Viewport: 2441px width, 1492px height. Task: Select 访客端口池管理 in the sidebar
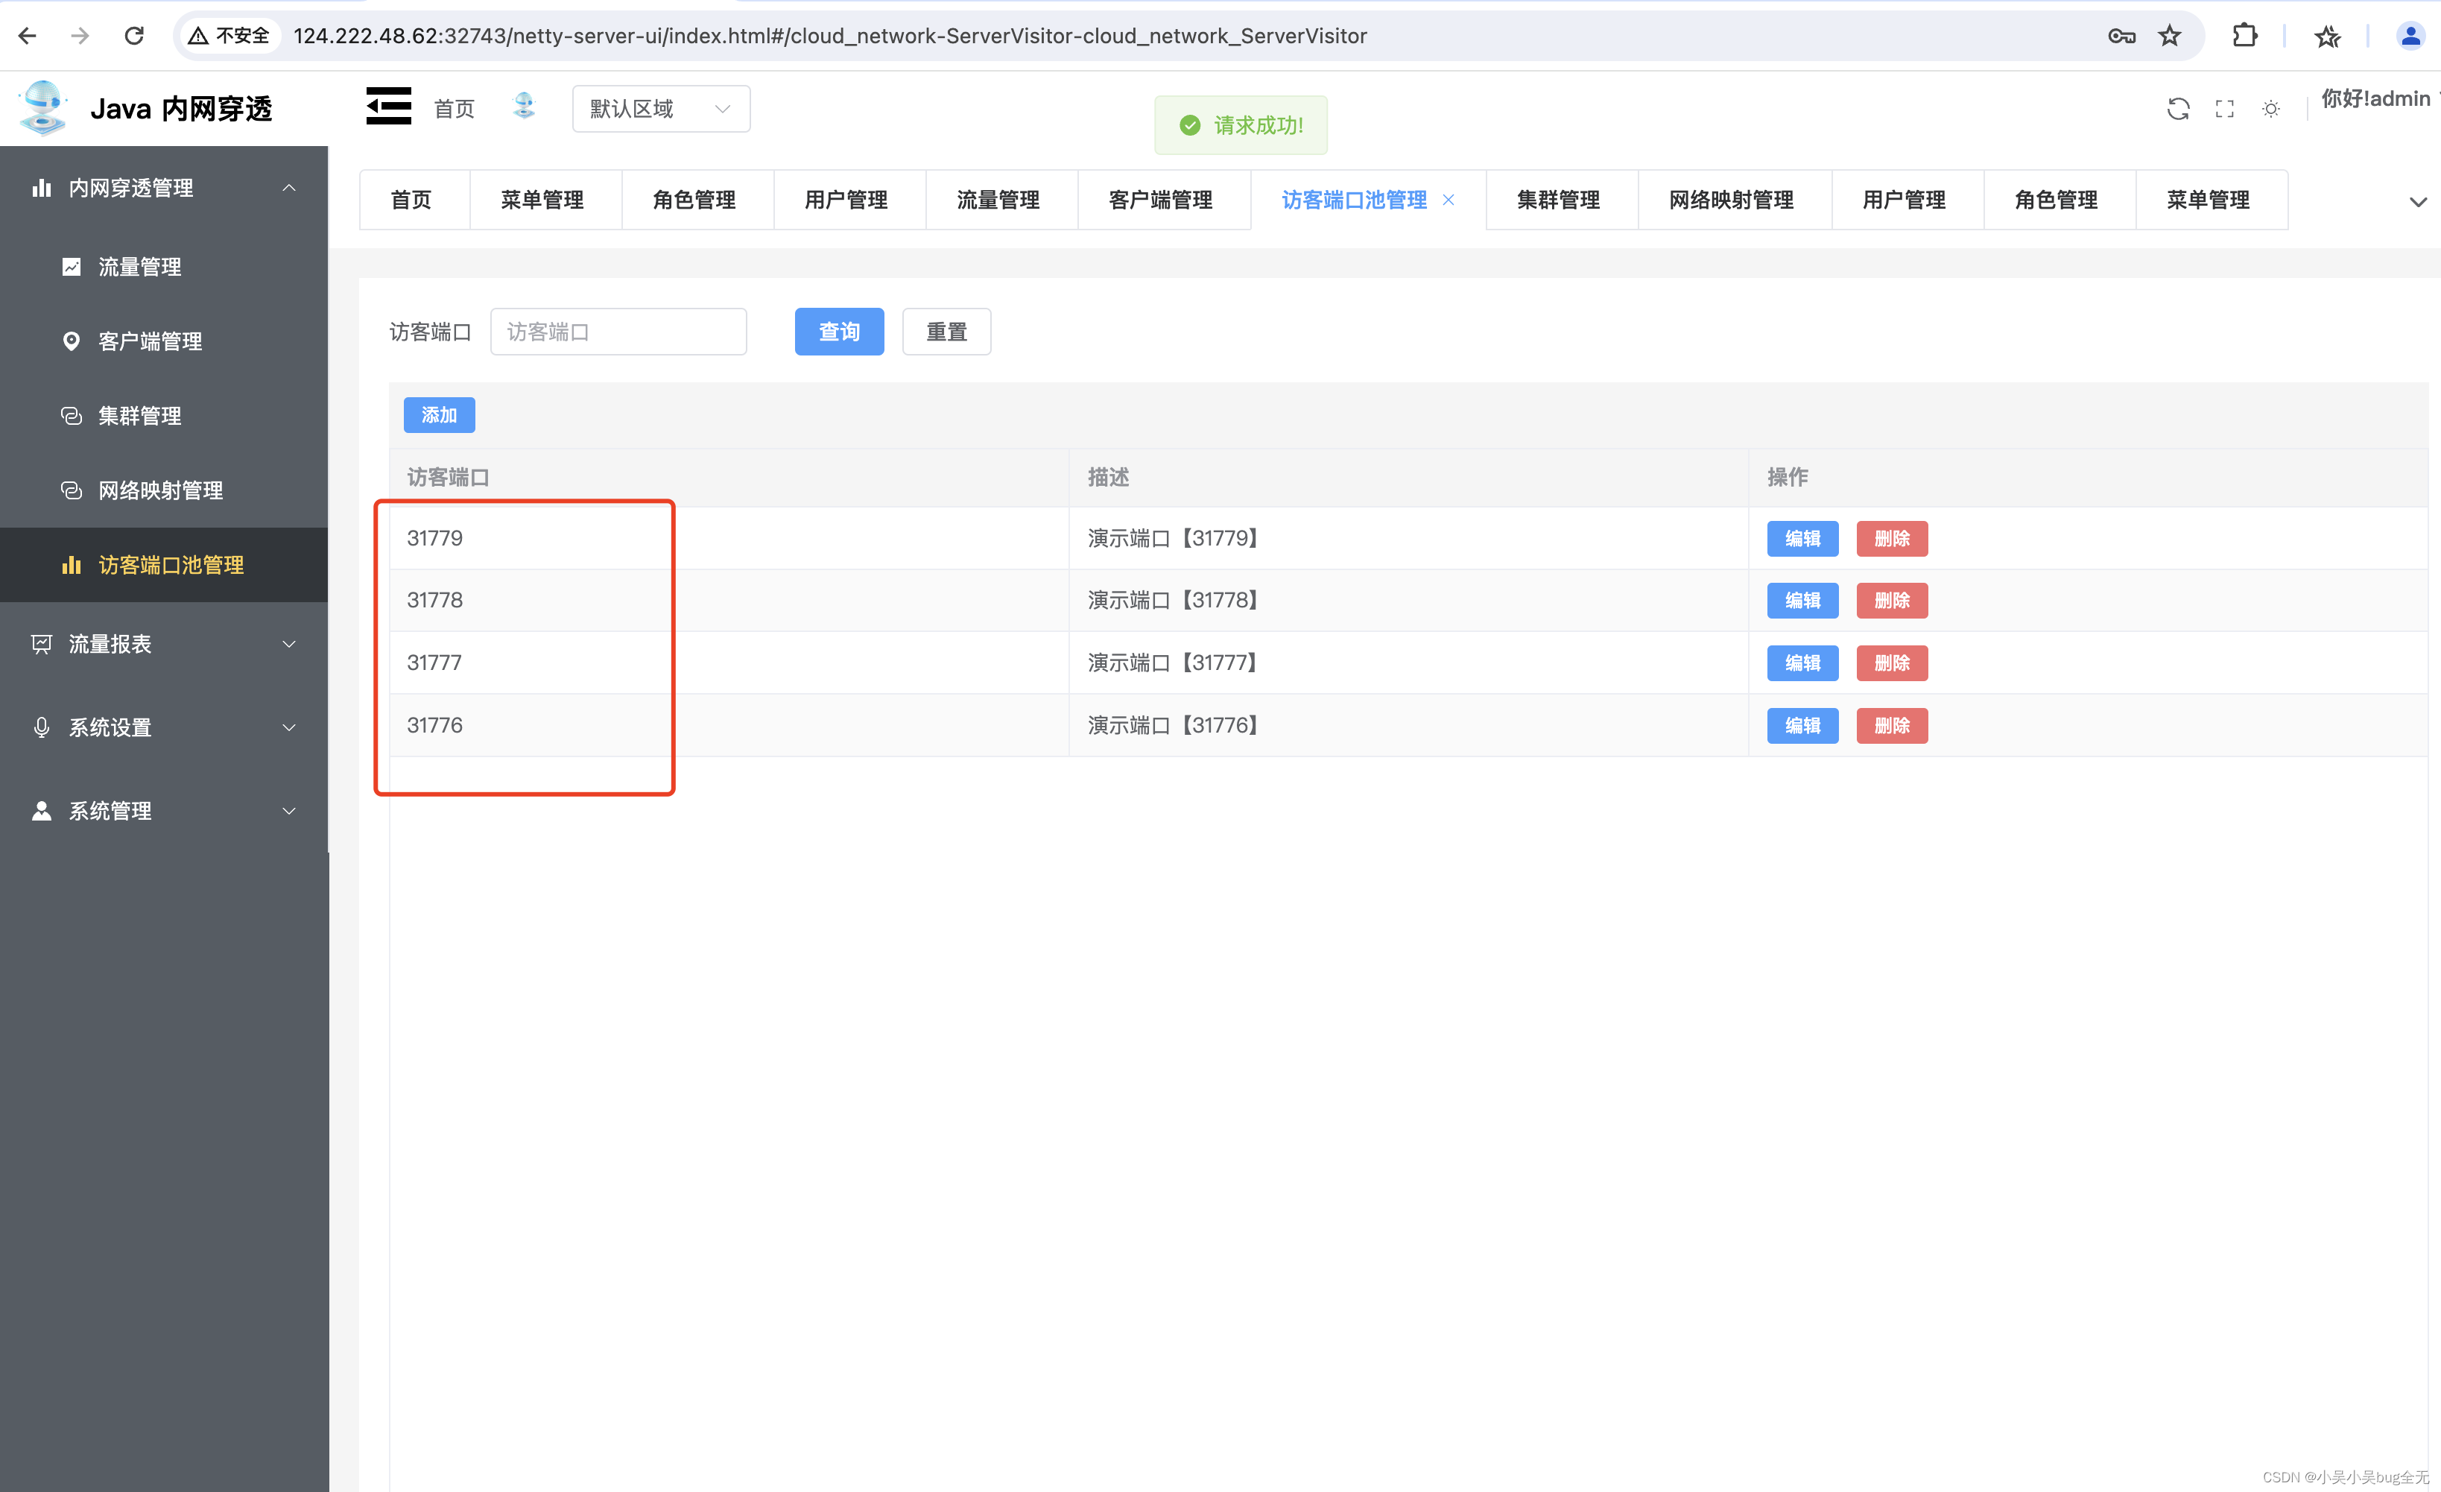[163, 565]
